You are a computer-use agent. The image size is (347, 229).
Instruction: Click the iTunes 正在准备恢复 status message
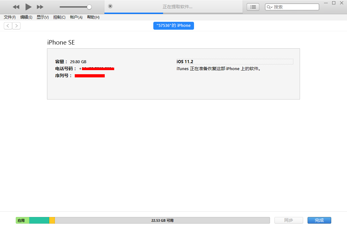coord(219,69)
